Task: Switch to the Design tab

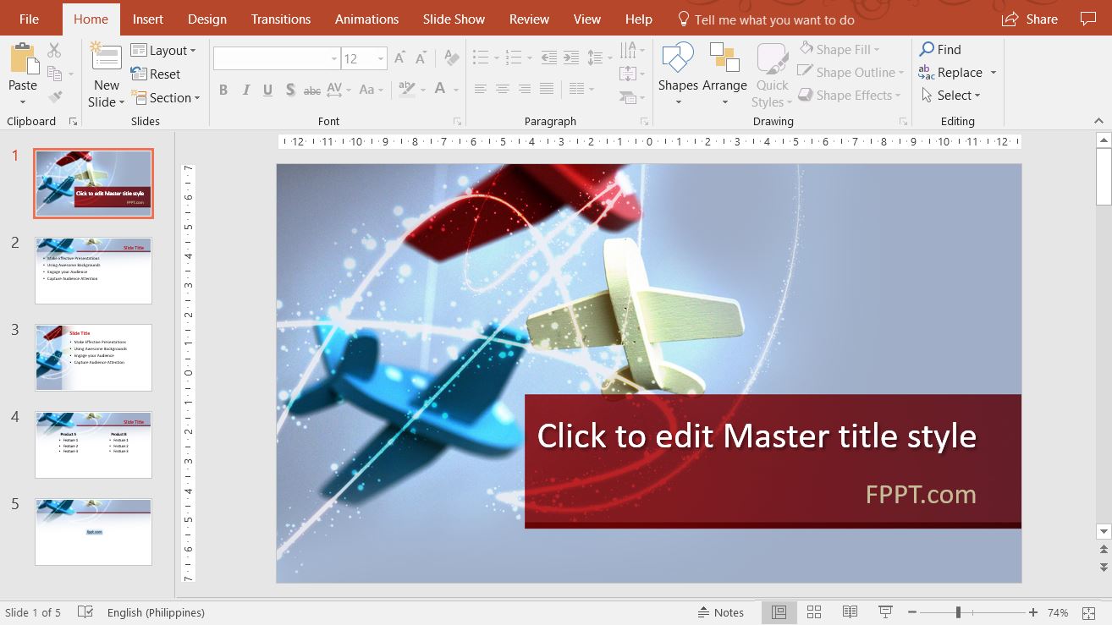Action: (207, 19)
